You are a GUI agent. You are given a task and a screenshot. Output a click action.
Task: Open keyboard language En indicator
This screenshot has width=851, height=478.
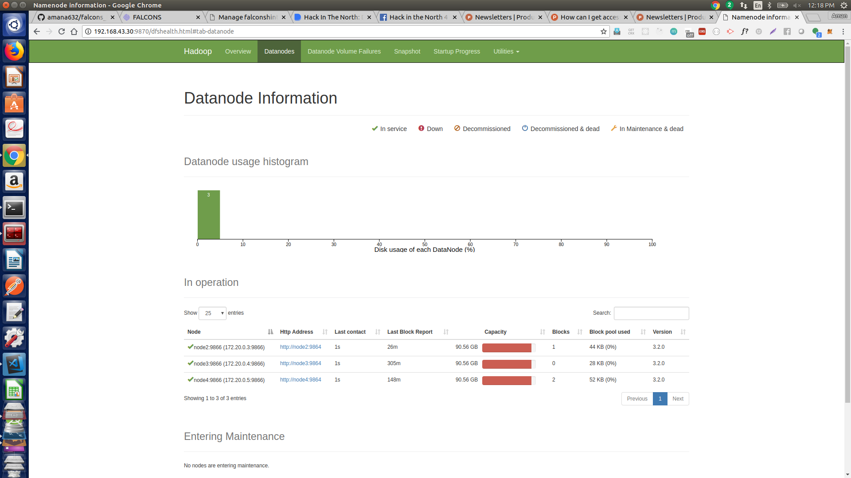pos(758,5)
